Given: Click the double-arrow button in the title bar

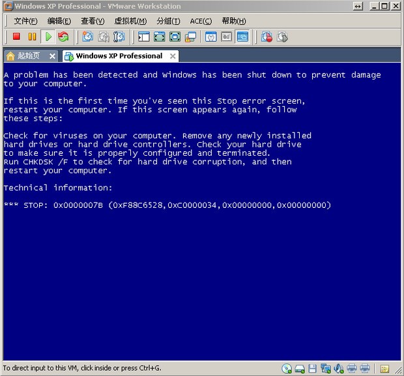Looking at the screenshot, I should [x=358, y=6].
